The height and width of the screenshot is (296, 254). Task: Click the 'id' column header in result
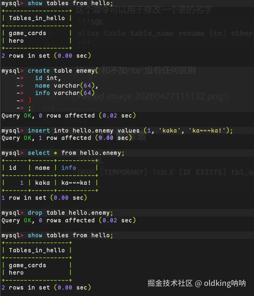[13, 168]
